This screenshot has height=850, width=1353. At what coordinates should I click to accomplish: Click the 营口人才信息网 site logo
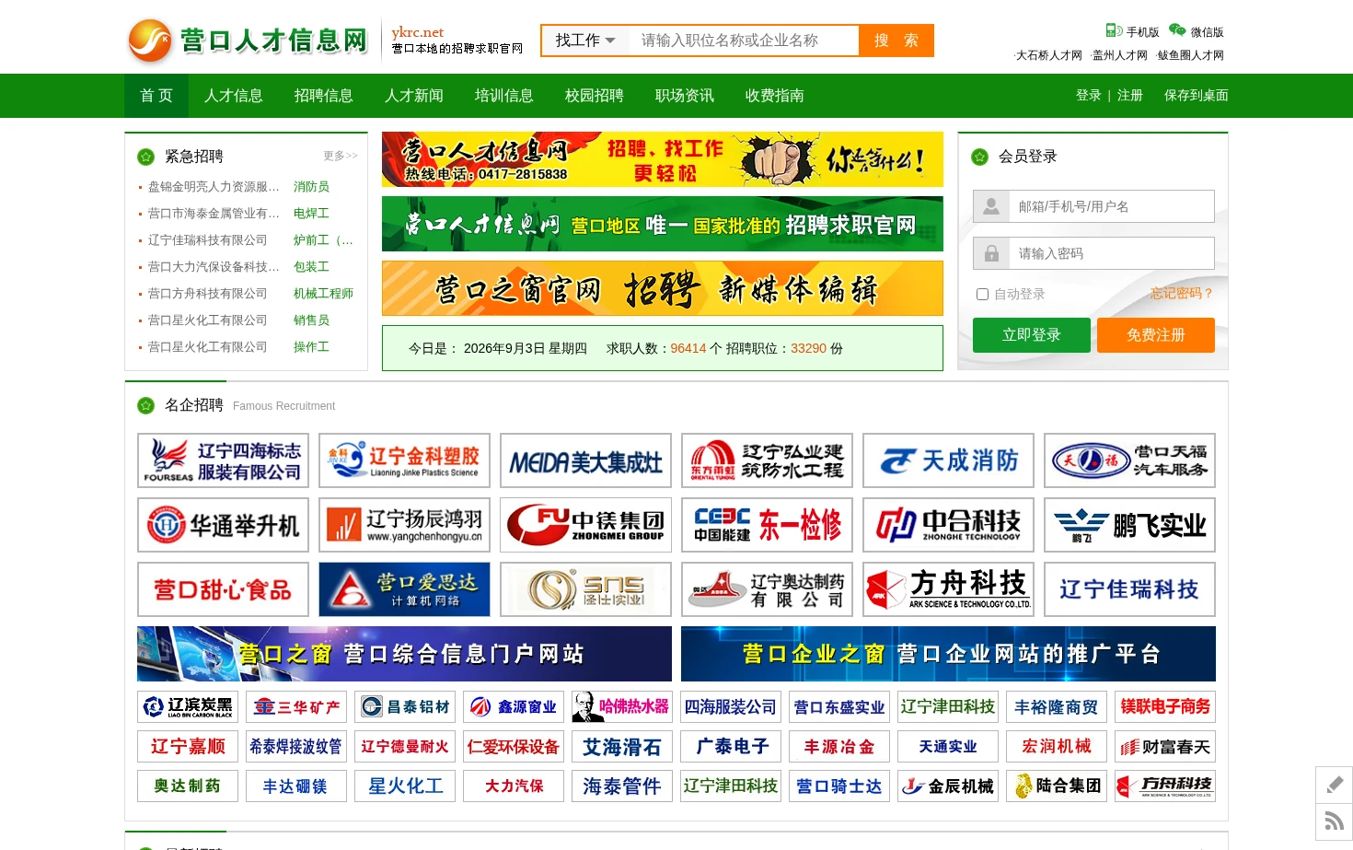[249, 41]
